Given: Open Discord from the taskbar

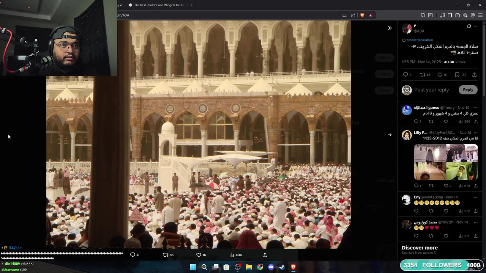Looking at the screenshot, I should click(x=271, y=267).
